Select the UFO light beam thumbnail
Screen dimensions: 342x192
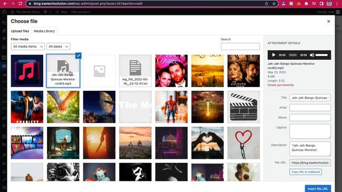[x=207, y=107]
